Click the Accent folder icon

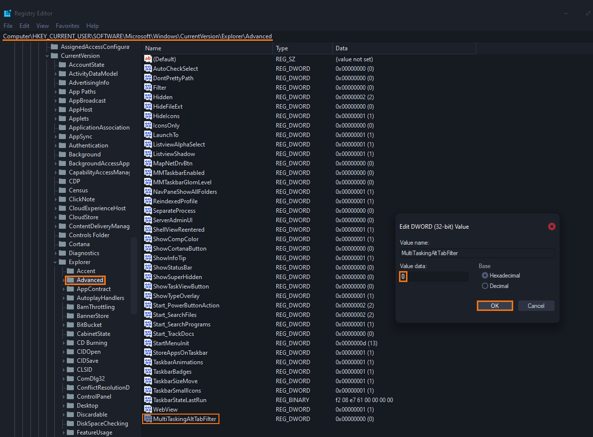70,271
